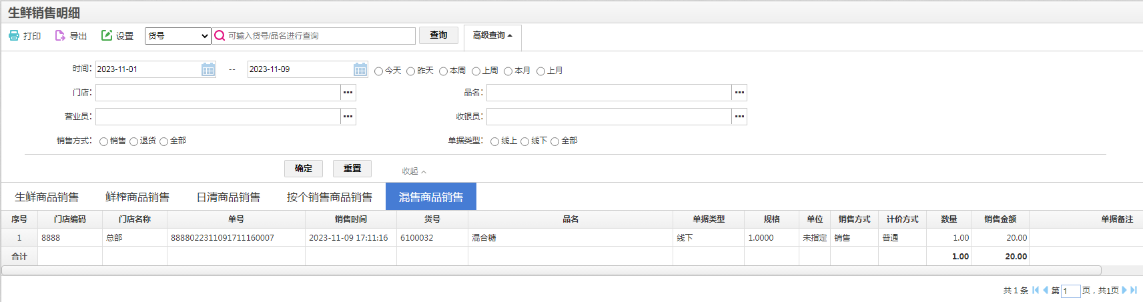Go to previous page arrow

tap(1046, 290)
